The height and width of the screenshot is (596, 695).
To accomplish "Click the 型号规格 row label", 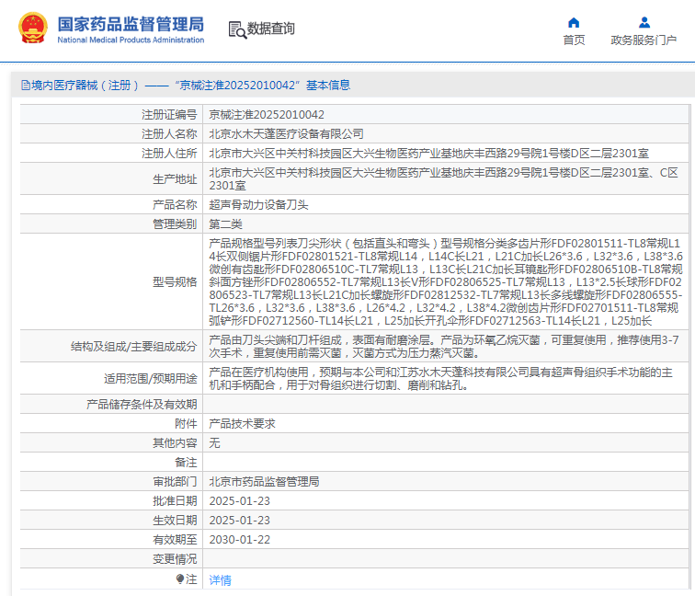I will 175,281.
